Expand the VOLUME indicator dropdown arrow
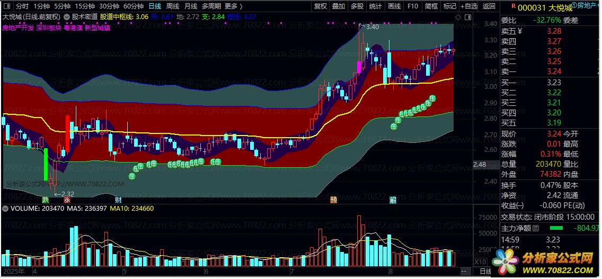 tap(5, 209)
